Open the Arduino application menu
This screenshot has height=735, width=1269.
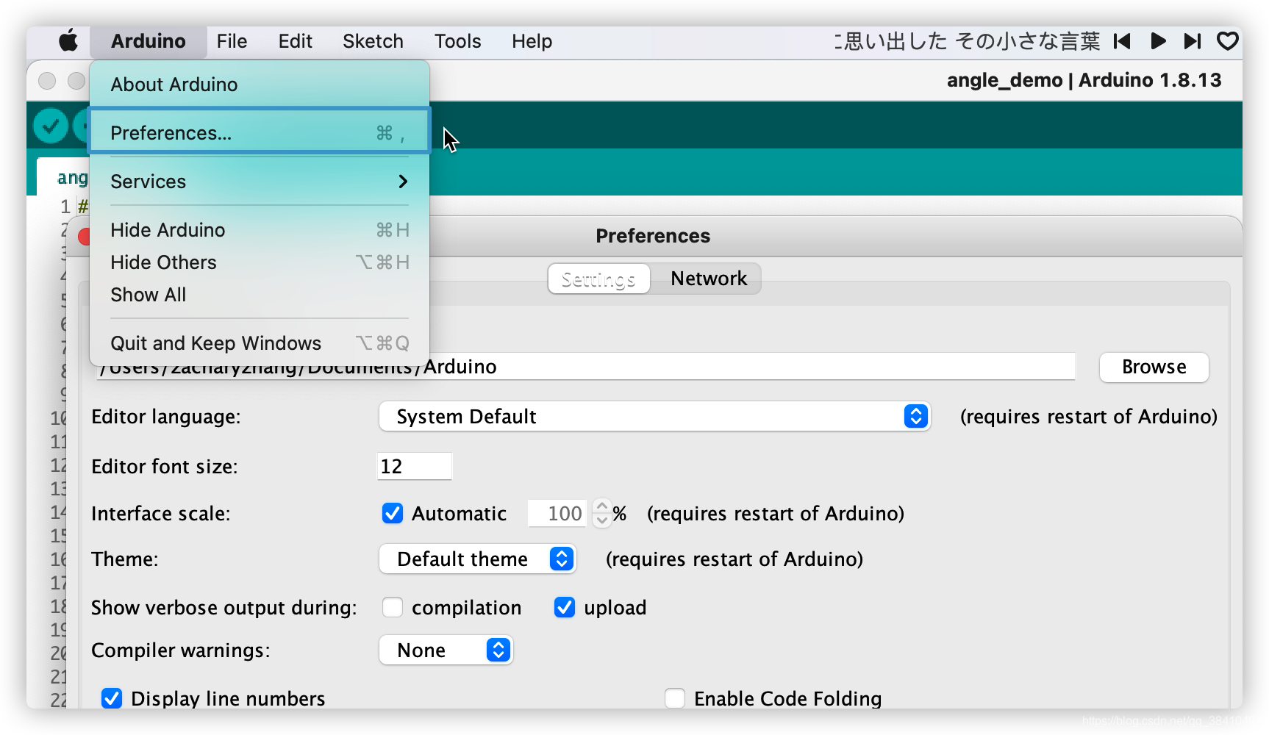coord(149,41)
